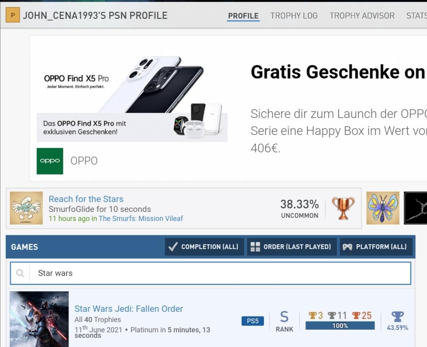Click the magnifying glass search icon

20,273
